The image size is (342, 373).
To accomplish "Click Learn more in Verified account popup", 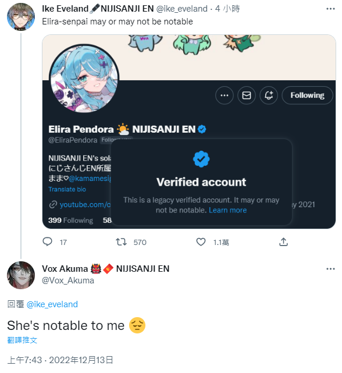I will point(227,210).
